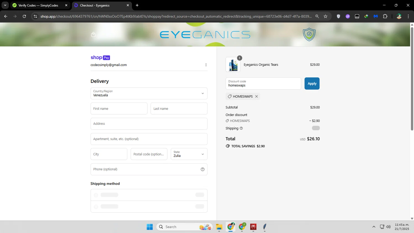Select the Checkout - Eyeganics tab

pyautogui.click(x=101, y=5)
